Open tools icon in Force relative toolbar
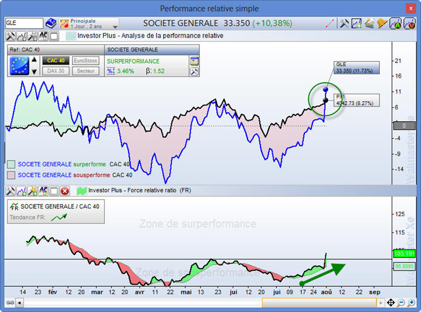 [x=11, y=191]
